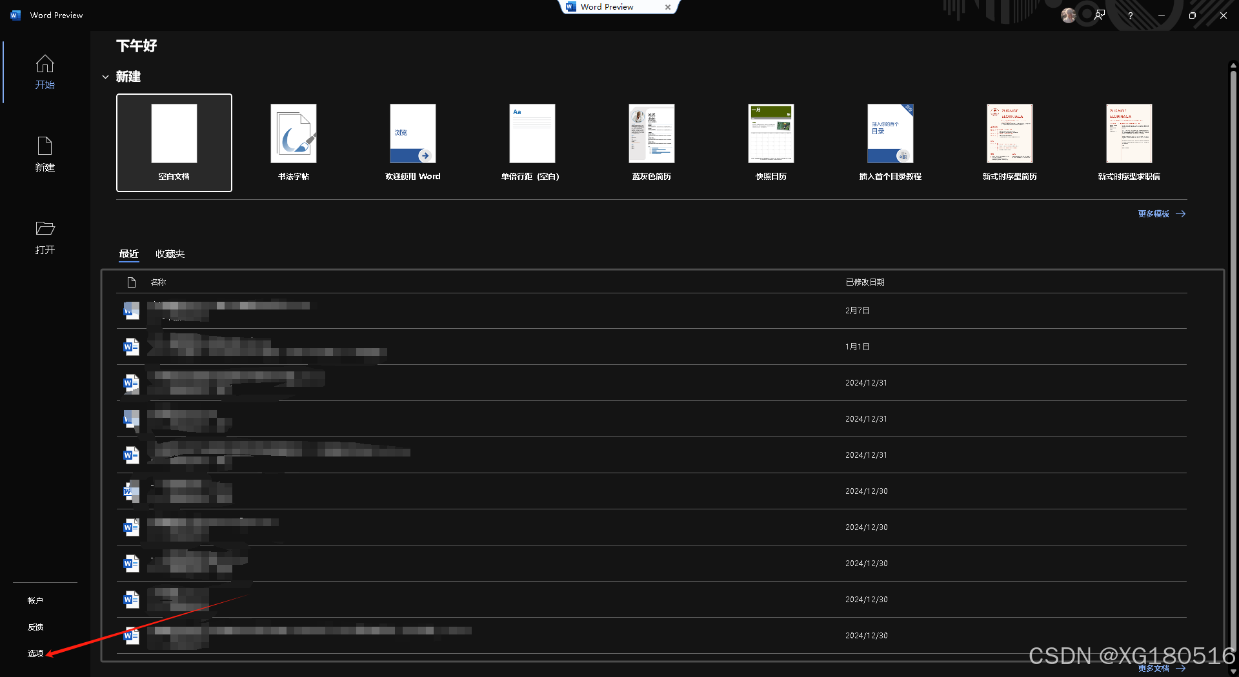The width and height of the screenshot is (1239, 677).
Task: Click the 更多文档 link at the bottom
Action: [x=1162, y=668]
